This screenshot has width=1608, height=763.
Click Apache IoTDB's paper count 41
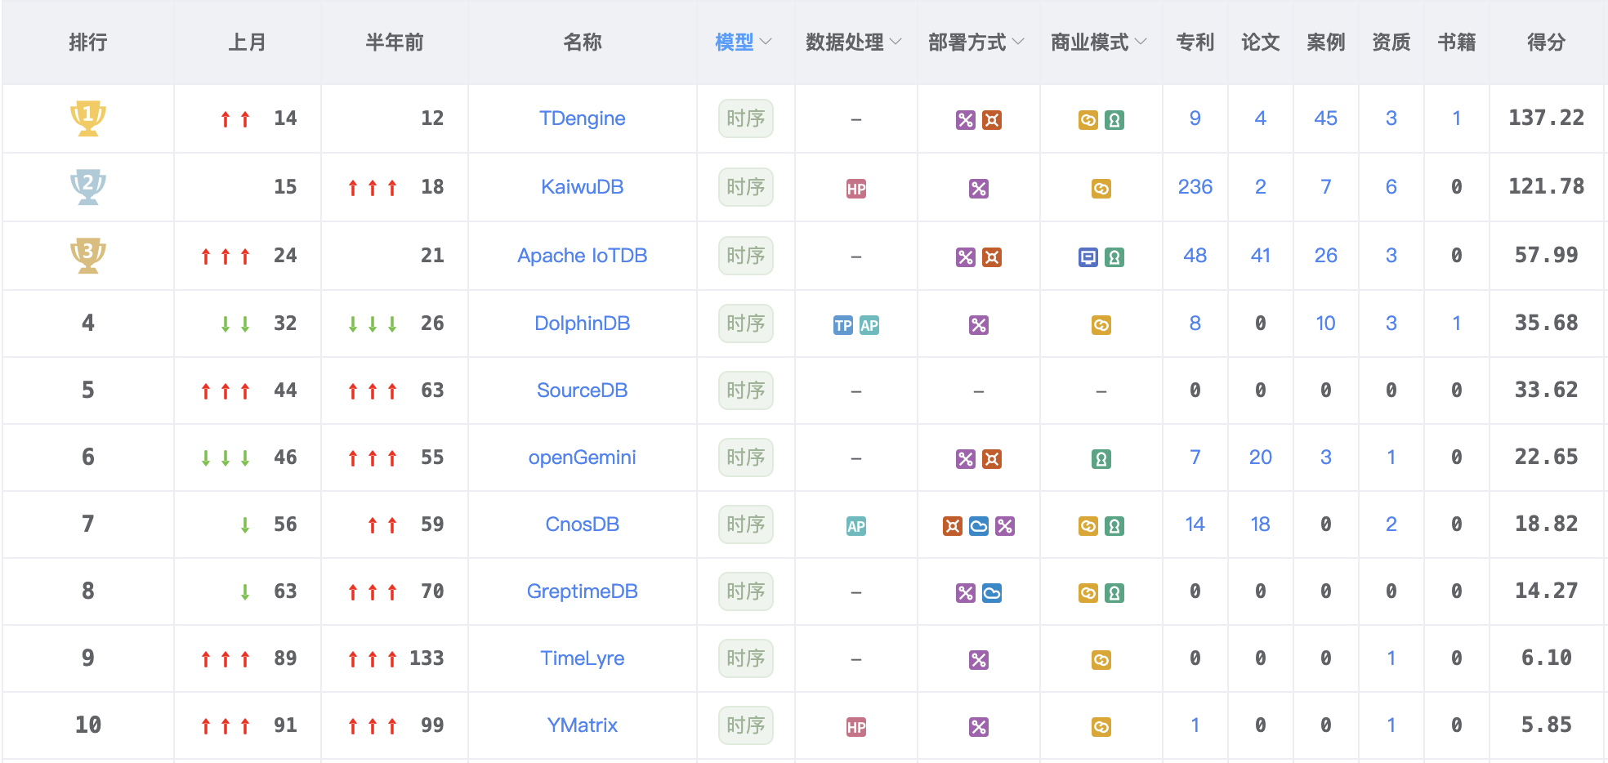point(1261,256)
